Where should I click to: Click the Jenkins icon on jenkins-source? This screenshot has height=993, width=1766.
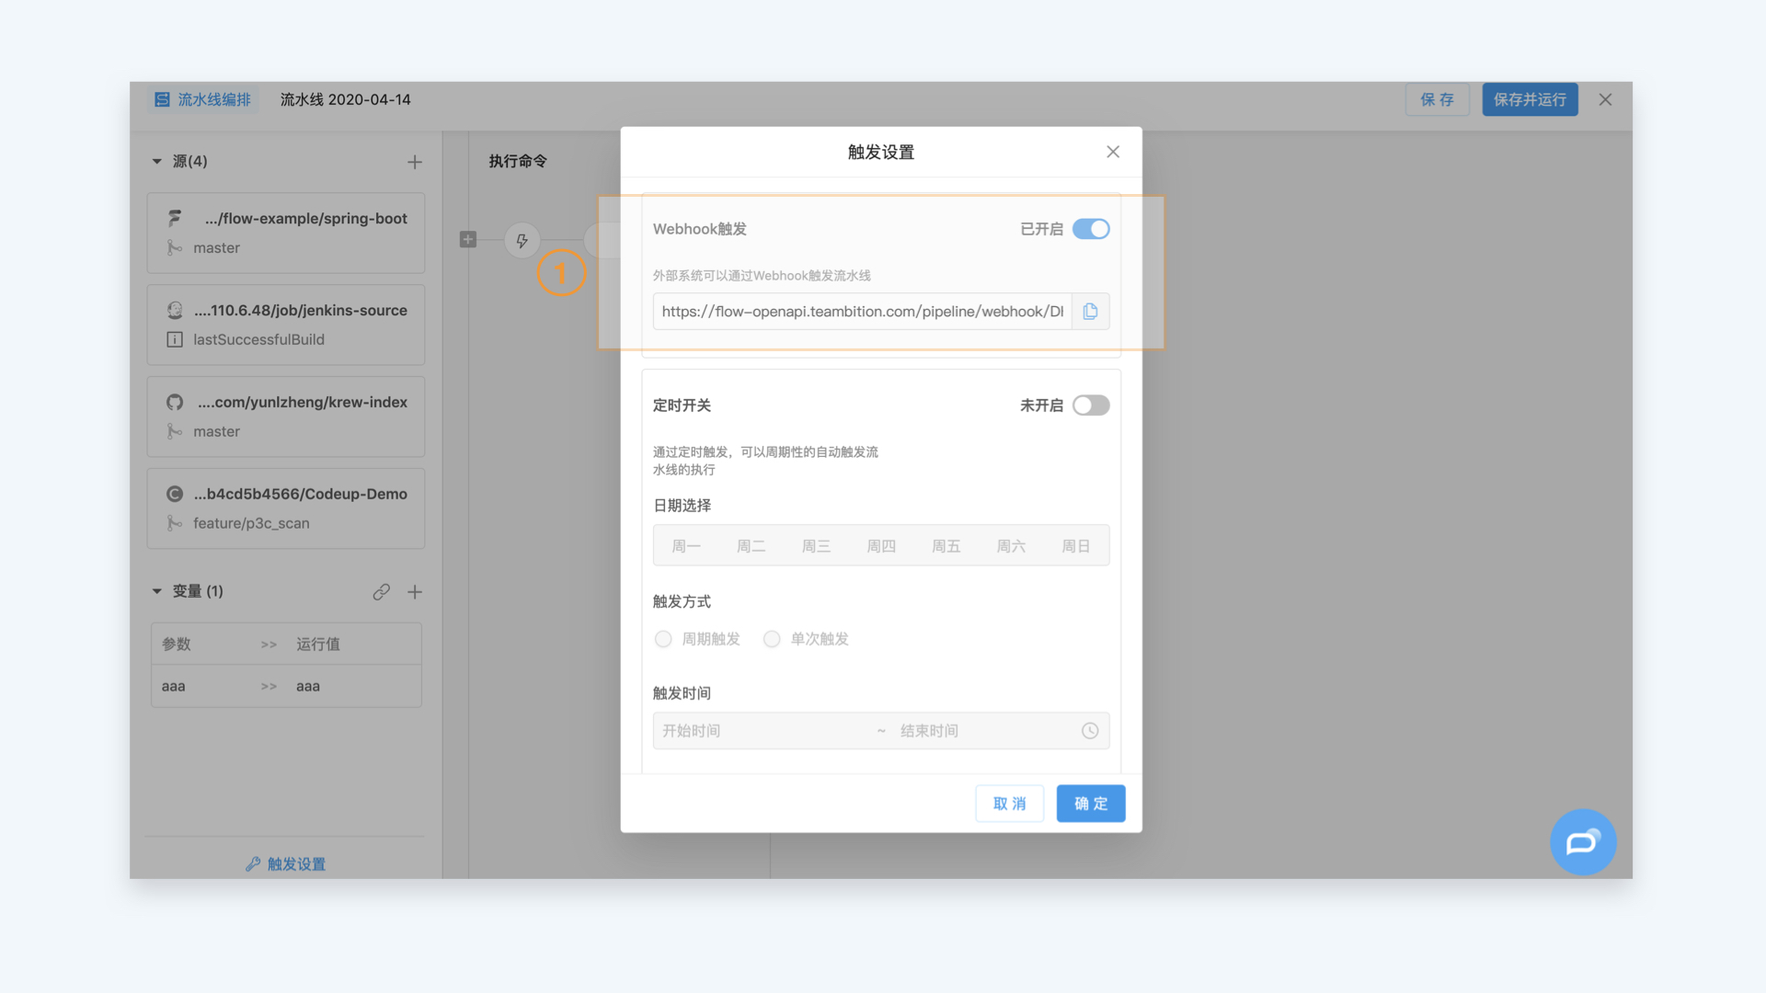175,311
